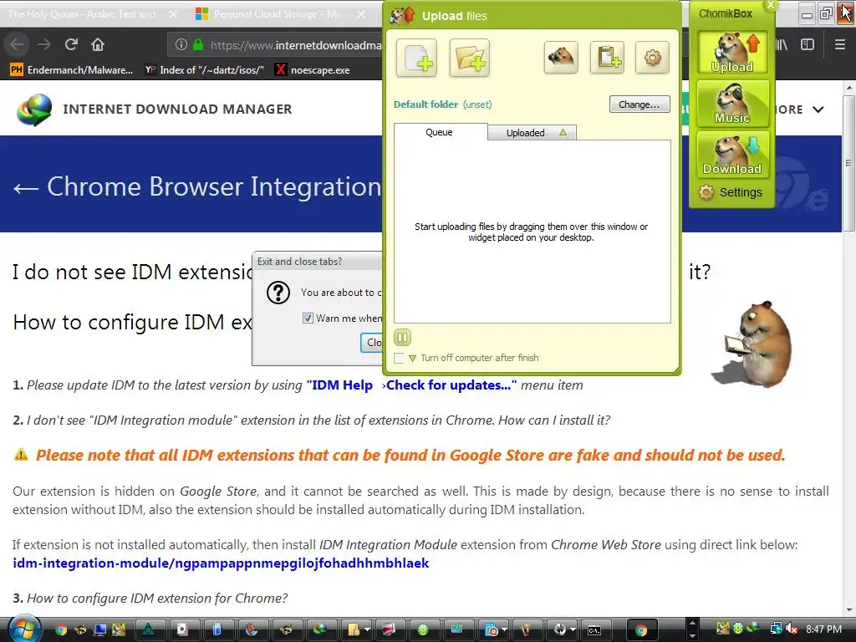Go back in the Firefox browser
This screenshot has width=856, height=642.
[x=18, y=45]
